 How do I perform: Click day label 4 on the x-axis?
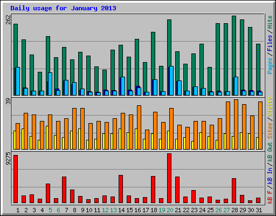(42, 210)
